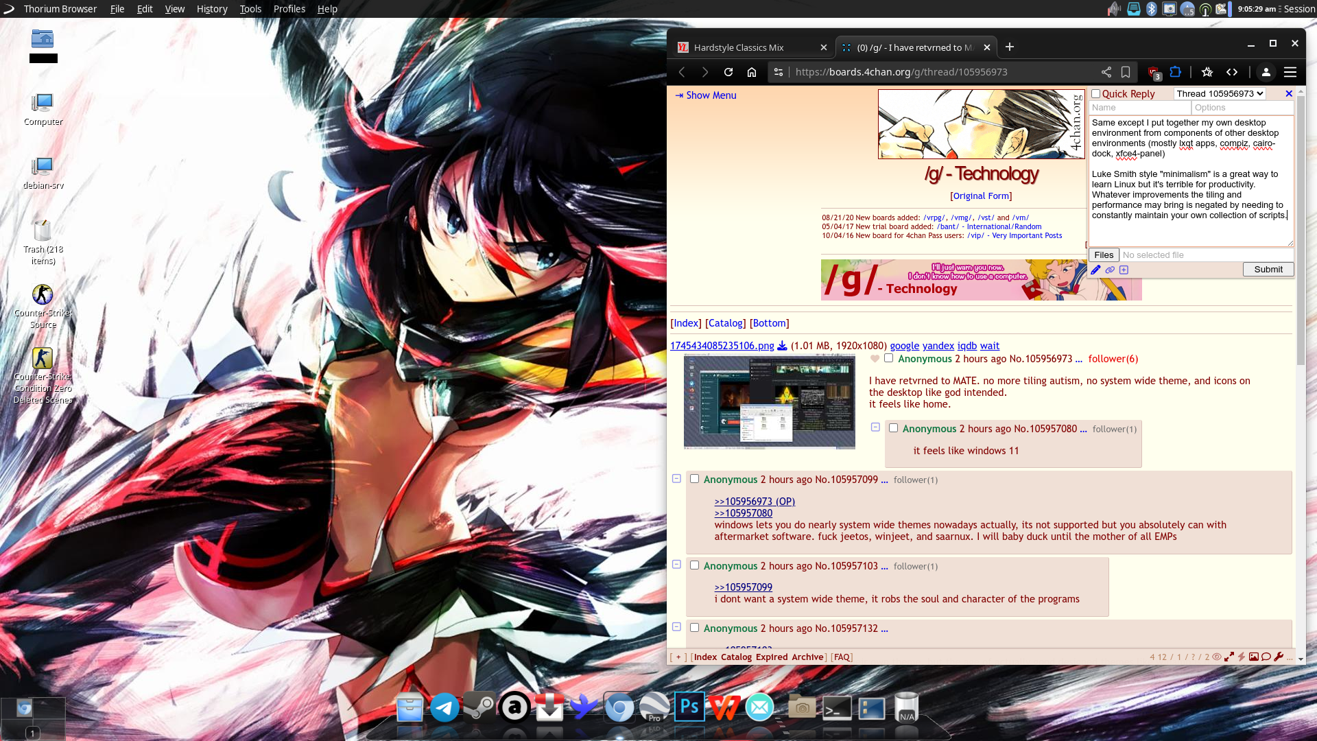
Task: Select checkbox for post No.105957103
Action: pyautogui.click(x=694, y=565)
